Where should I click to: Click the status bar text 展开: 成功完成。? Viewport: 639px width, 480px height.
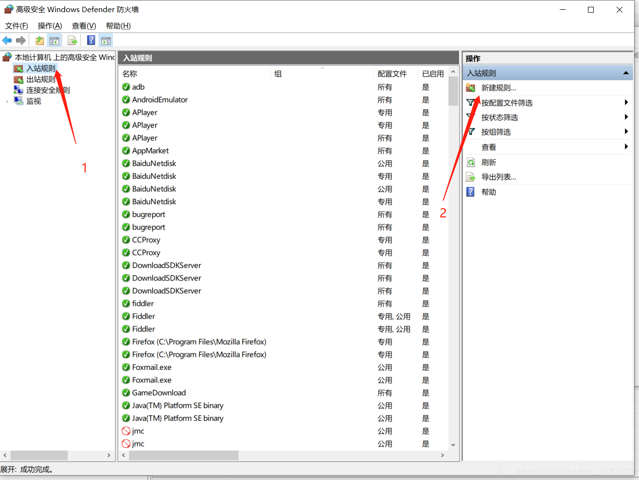point(27,469)
